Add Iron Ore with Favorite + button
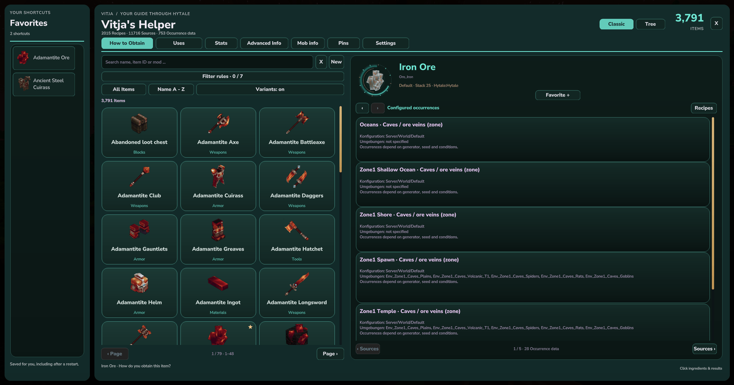Screen dimensions: 734x385 coord(557,95)
